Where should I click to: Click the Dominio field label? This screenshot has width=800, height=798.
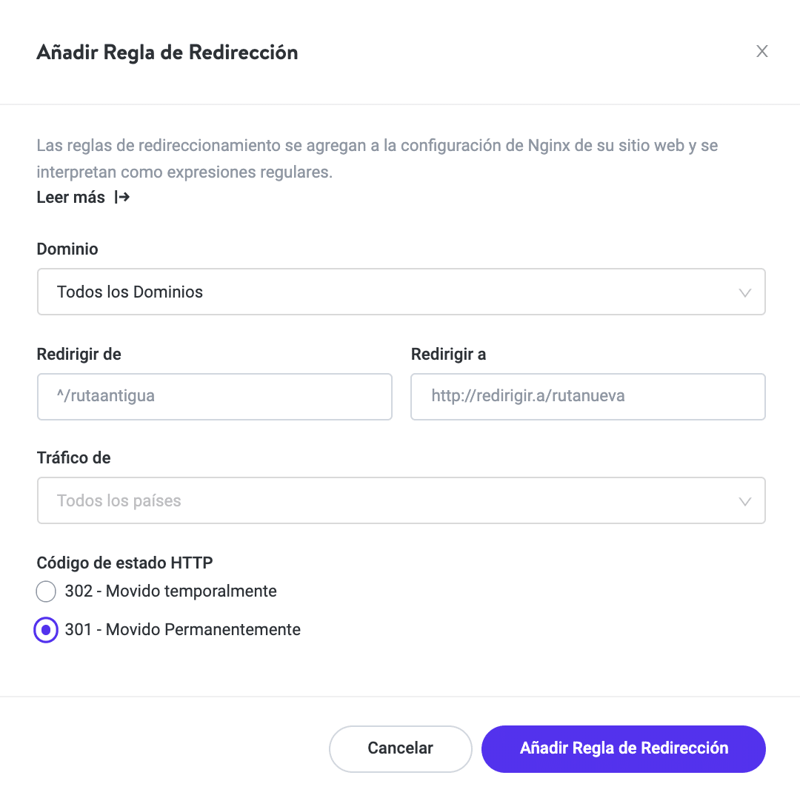coord(67,249)
